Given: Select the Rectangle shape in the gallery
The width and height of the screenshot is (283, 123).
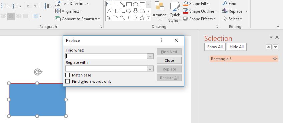Looking at the screenshot, I should 129,4.
